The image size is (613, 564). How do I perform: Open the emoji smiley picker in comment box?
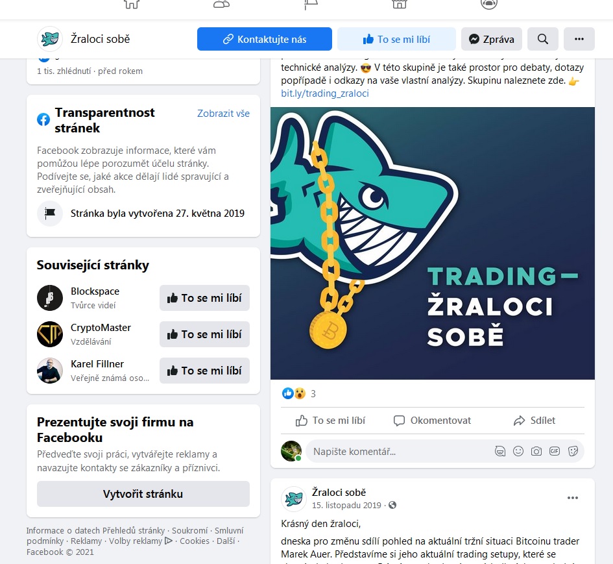[x=518, y=451]
